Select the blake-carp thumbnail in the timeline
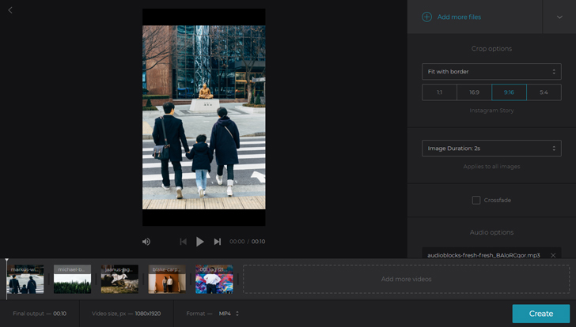The width and height of the screenshot is (576, 327). [x=167, y=279]
